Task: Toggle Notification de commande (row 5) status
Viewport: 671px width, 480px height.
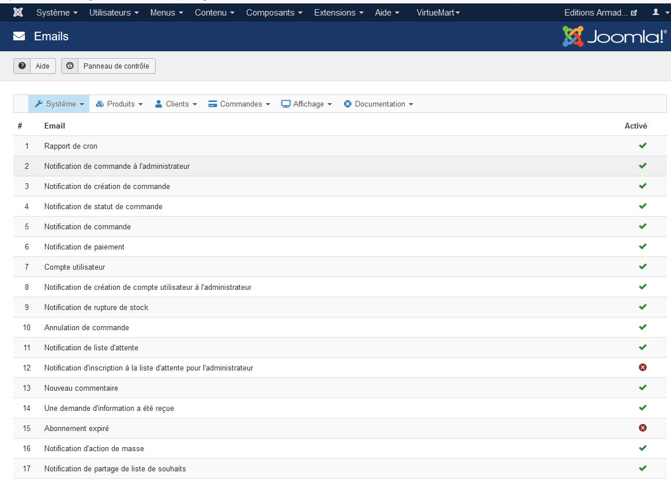Action: click(642, 226)
